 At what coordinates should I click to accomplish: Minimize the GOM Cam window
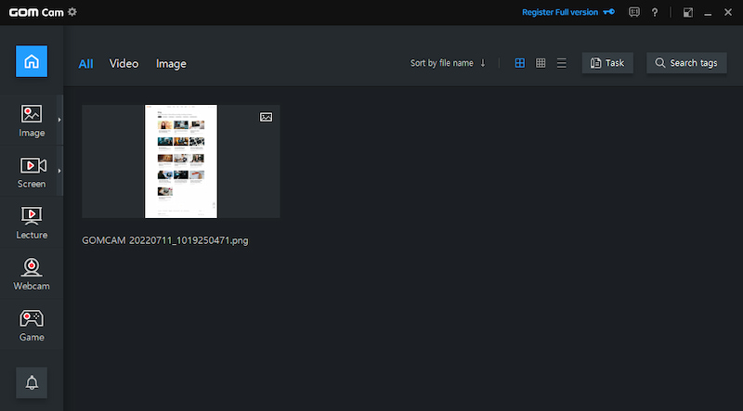coord(708,13)
